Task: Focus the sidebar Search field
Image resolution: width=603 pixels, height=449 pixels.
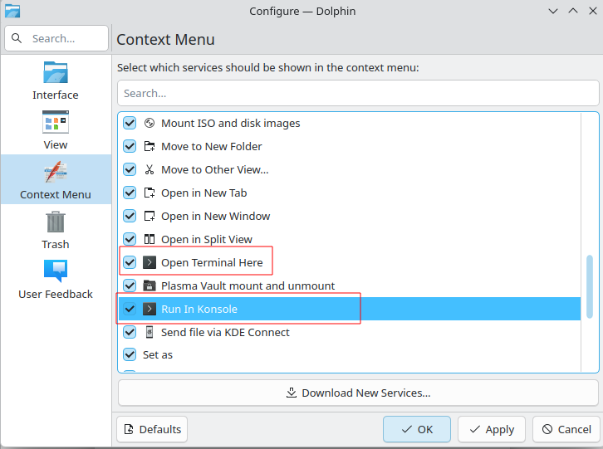Action: click(56, 38)
